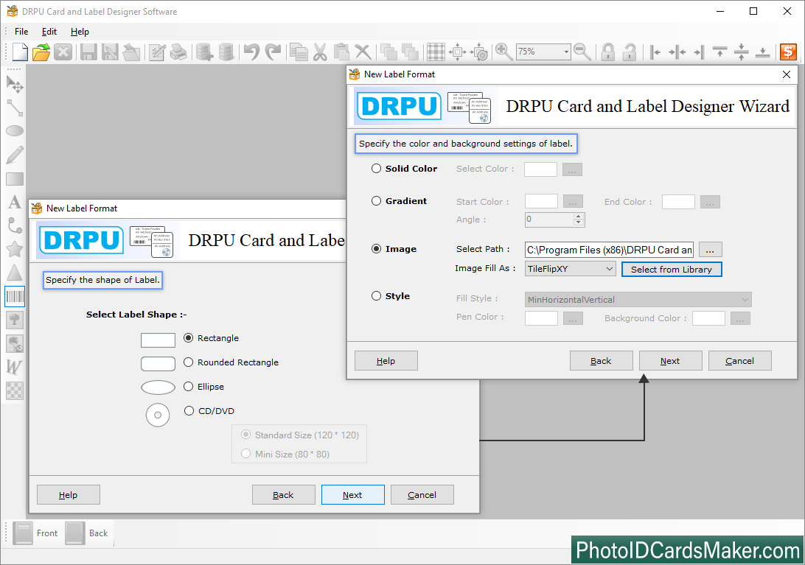Click the Align Top icon
This screenshot has height=565, width=805.
click(719, 52)
